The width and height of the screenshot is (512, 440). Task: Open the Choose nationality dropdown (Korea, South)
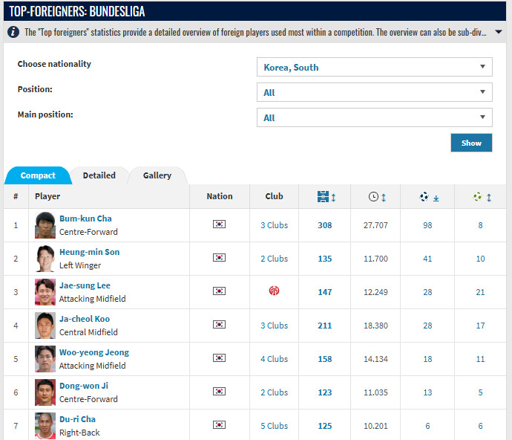(x=375, y=67)
